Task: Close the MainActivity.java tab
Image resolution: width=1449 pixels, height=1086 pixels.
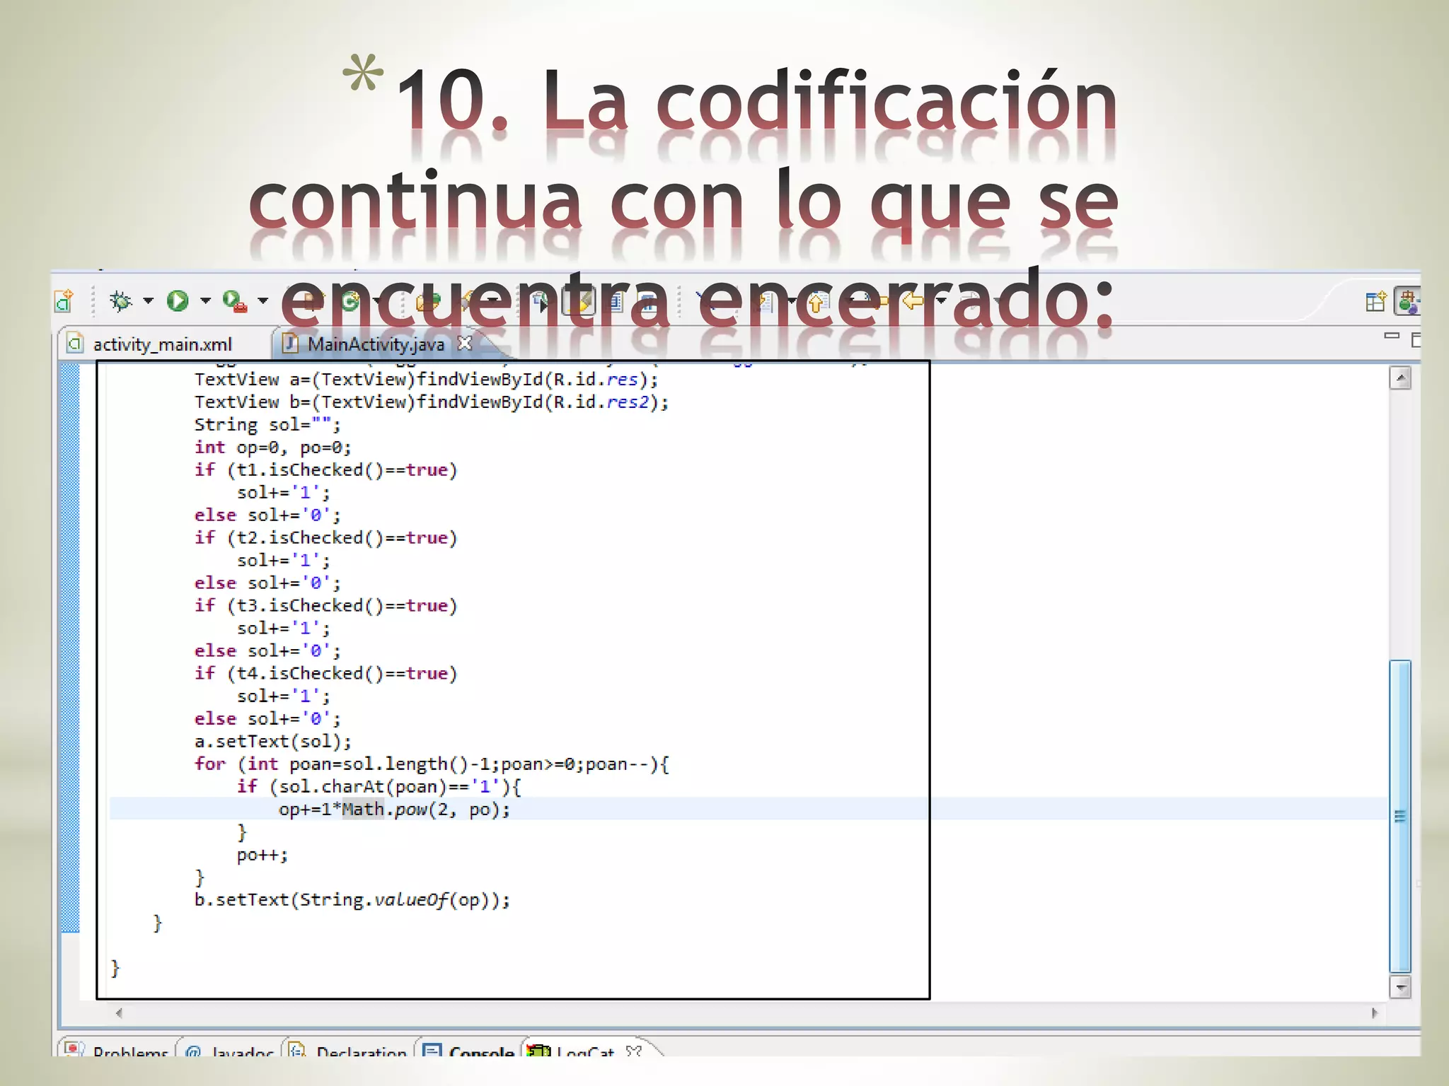Action: [x=464, y=344]
